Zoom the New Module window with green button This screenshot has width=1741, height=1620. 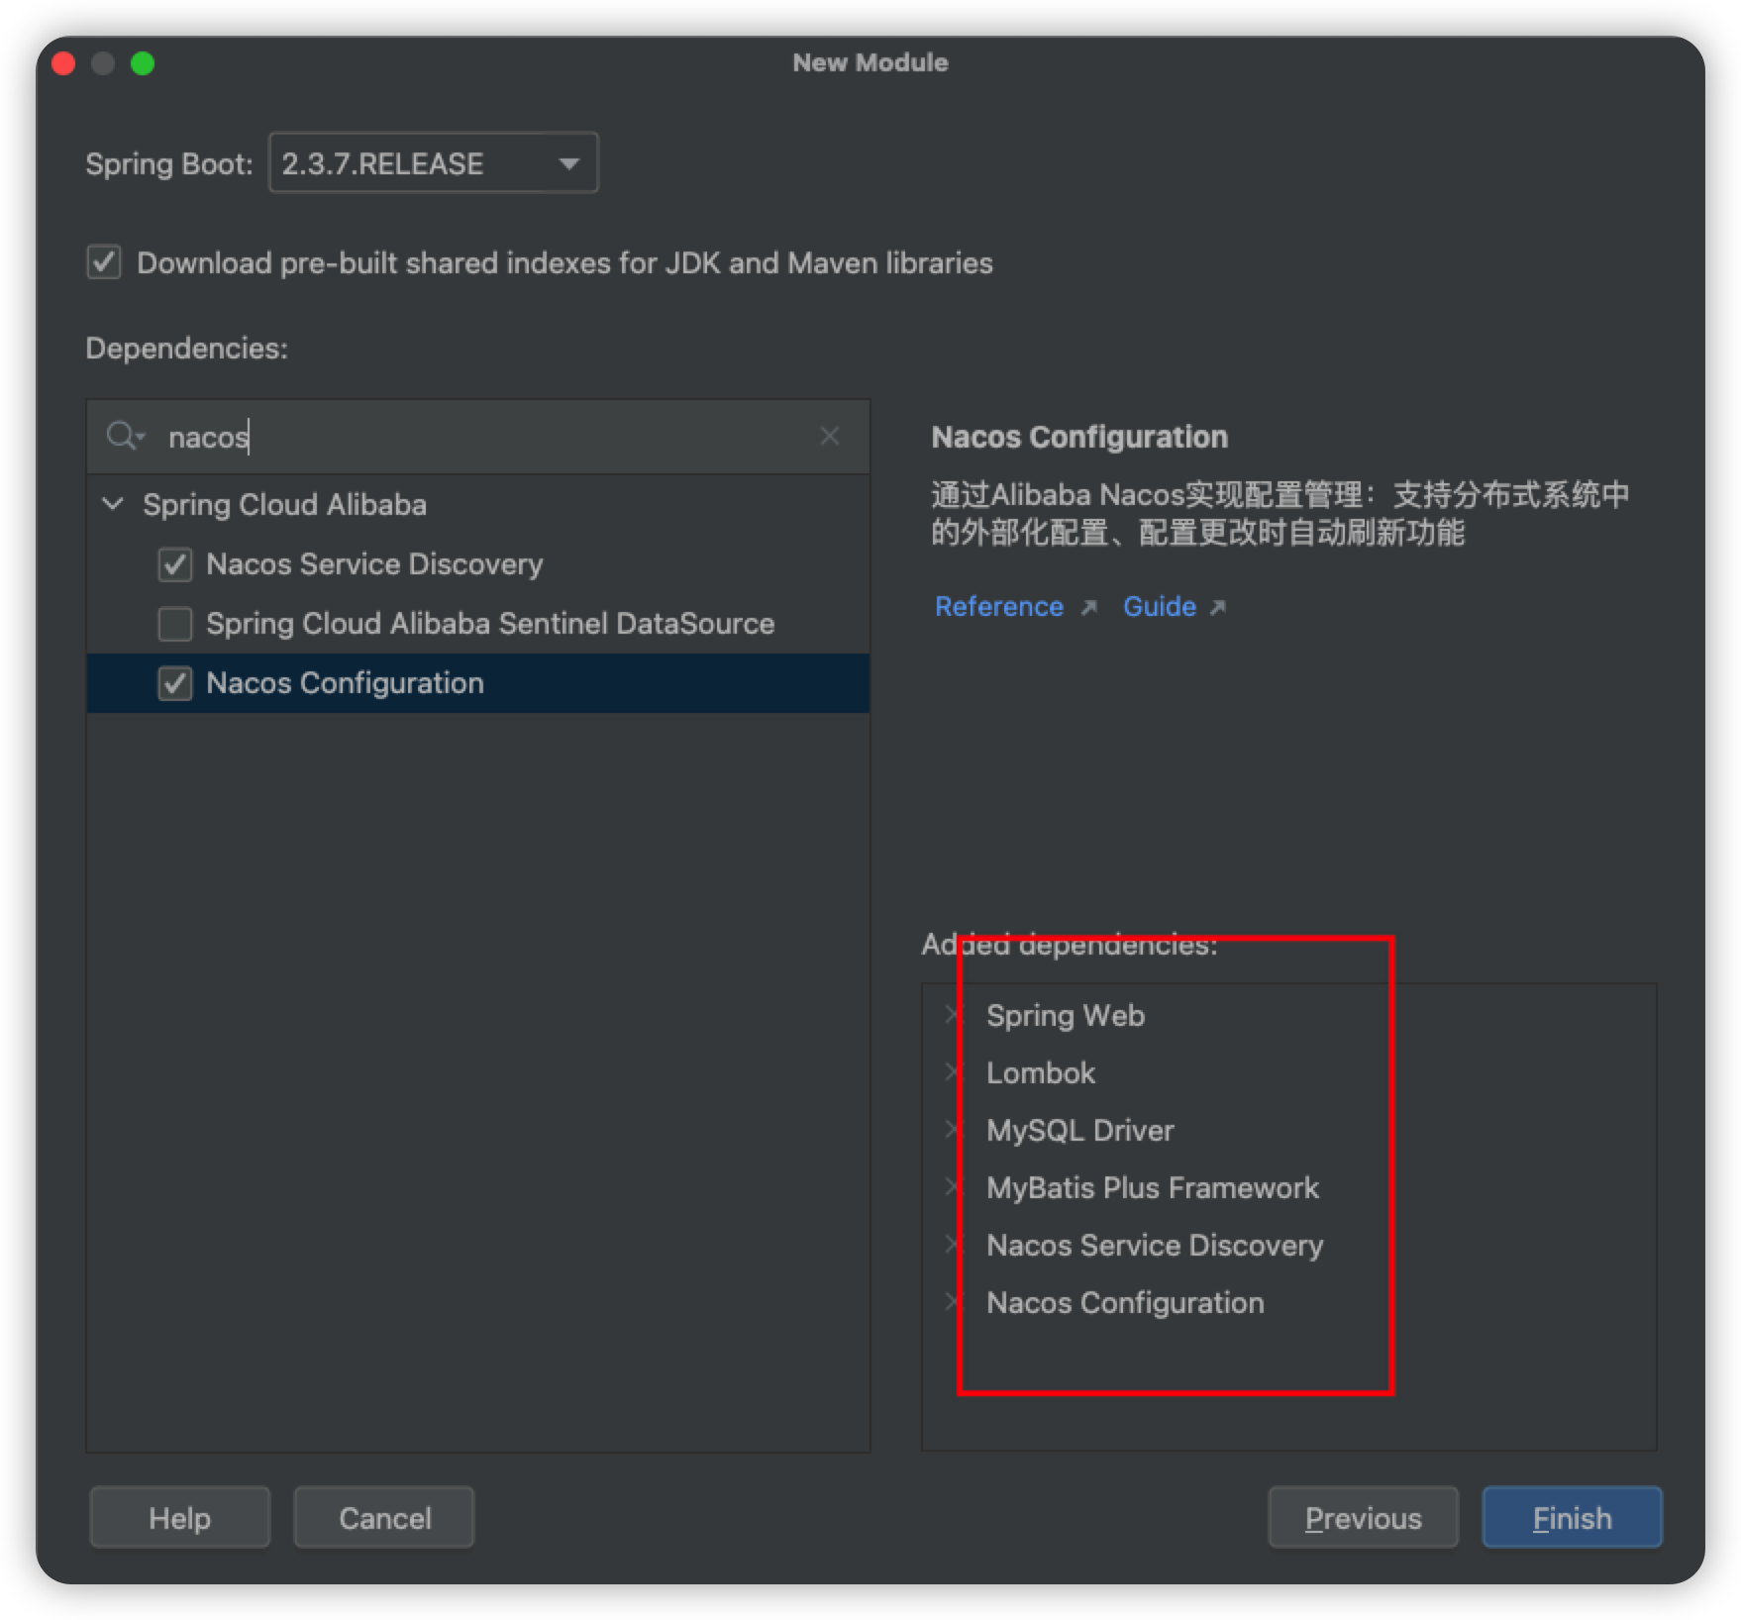[x=143, y=63]
